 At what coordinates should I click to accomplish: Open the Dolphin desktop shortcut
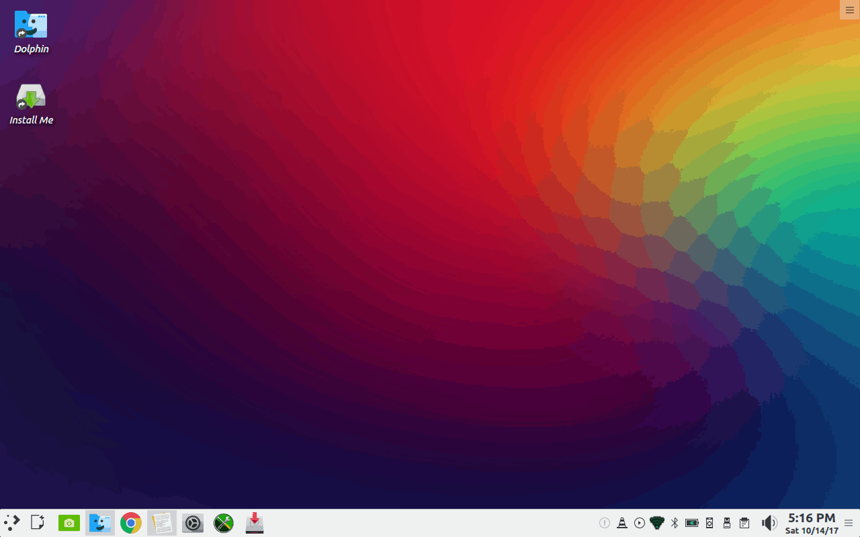[x=31, y=32]
